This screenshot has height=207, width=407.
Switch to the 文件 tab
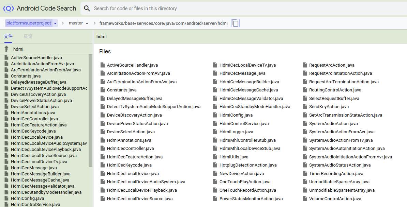[x=8, y=36]
